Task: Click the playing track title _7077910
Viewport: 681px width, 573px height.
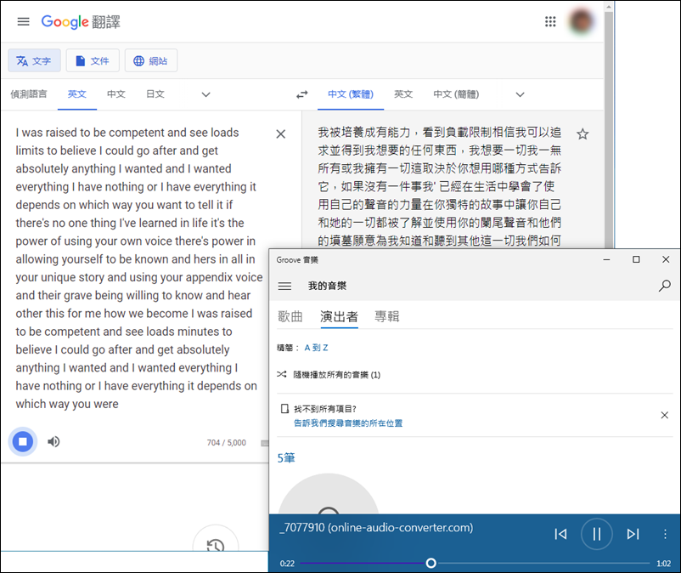Action: [376, 528]
